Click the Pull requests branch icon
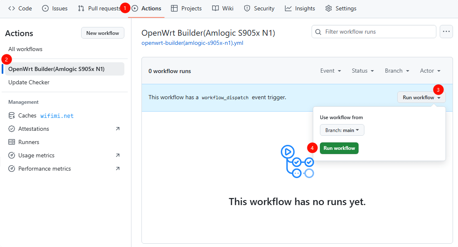 [81, 8]
